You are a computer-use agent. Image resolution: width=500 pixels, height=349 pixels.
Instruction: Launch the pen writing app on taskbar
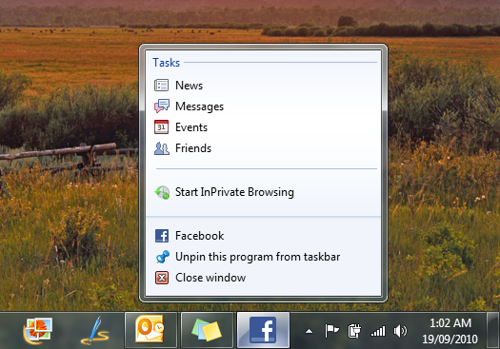(95, 331)
